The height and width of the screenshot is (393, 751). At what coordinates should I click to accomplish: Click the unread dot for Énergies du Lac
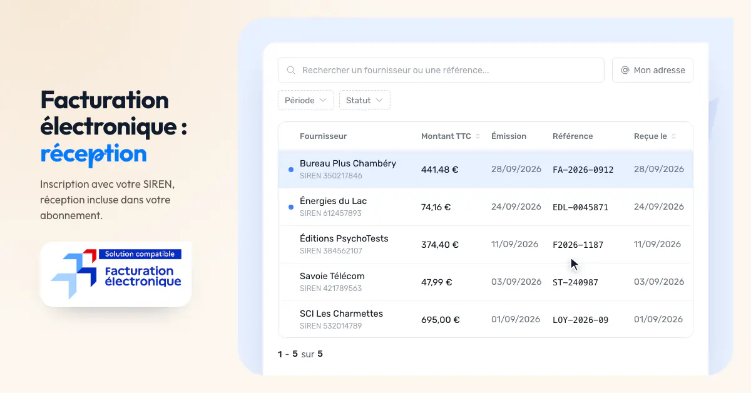tap(290, 207)
